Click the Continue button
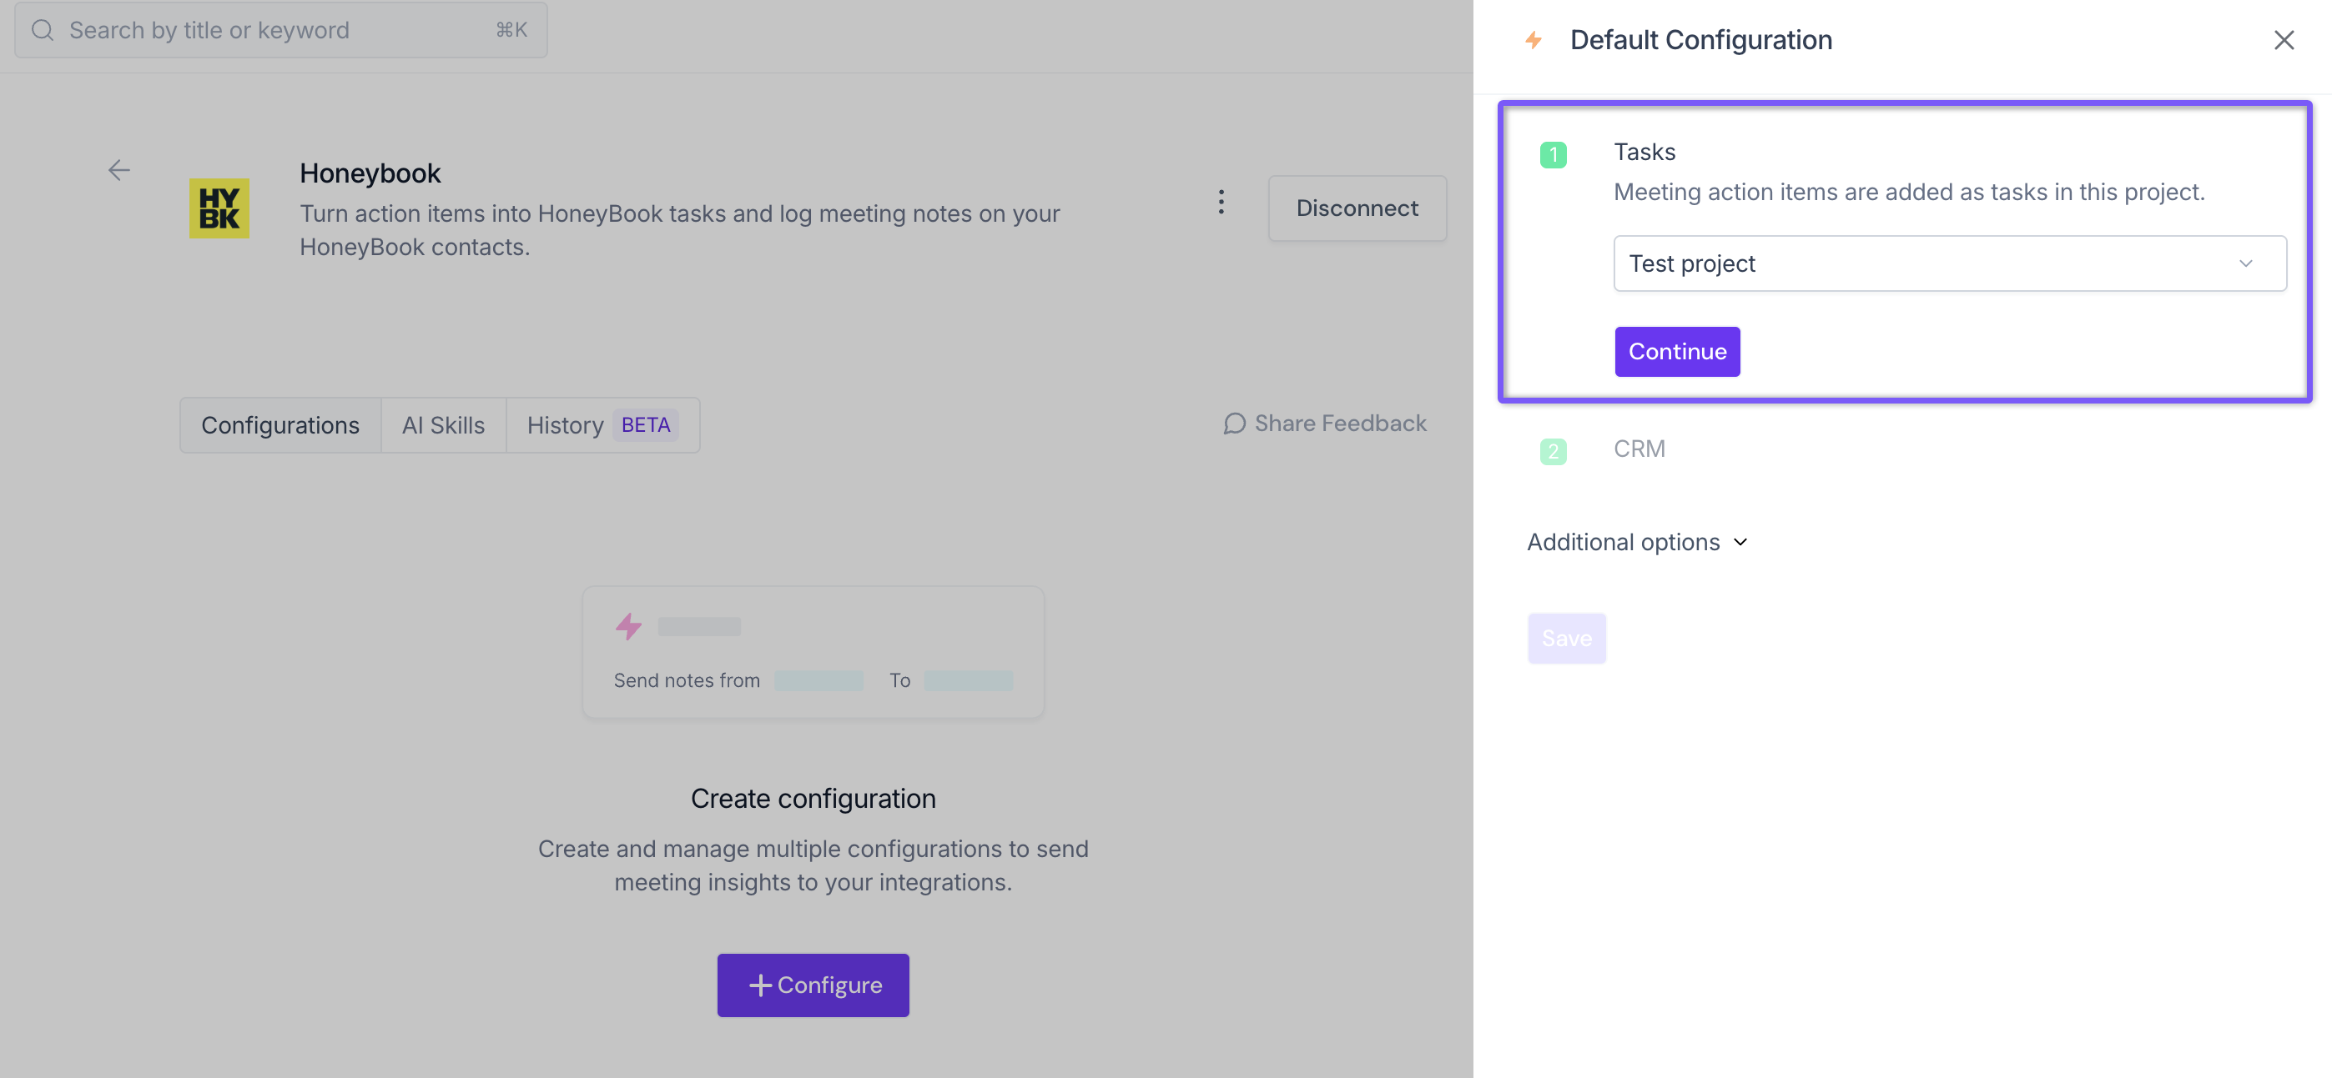This screenshot has height=1078, width=2332. (x=1676, y=352)
